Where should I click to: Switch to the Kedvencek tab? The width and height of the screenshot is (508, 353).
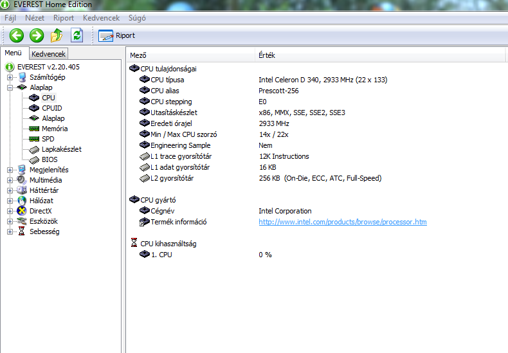point(49,54)
